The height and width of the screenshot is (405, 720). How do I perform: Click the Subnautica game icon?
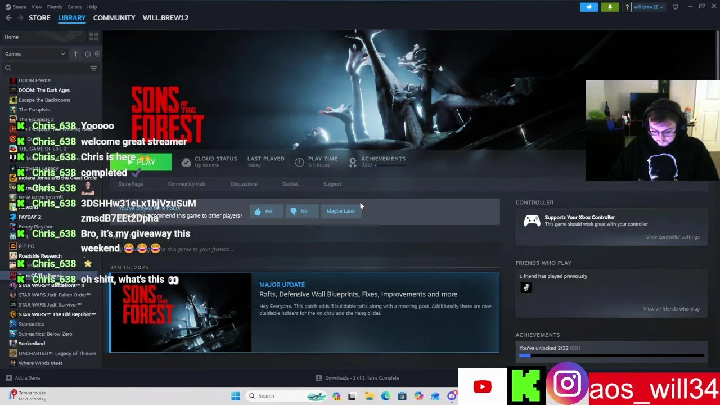(x=13, y=325)
